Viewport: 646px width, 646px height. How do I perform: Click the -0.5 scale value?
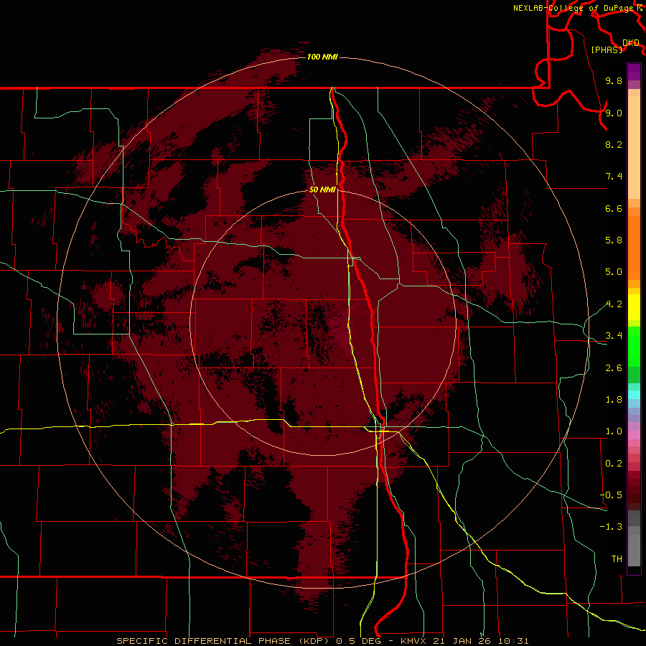(x=611, y=495)
